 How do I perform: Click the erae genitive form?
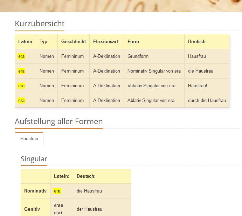click(x=58, y=205)
